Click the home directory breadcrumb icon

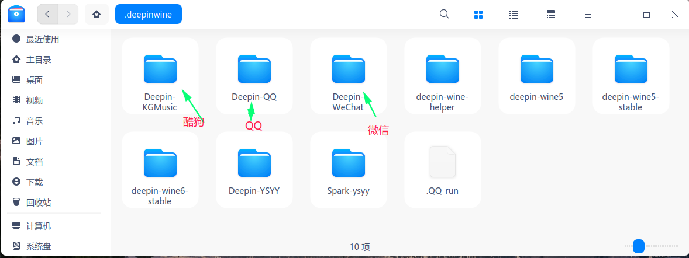(97, 14)
